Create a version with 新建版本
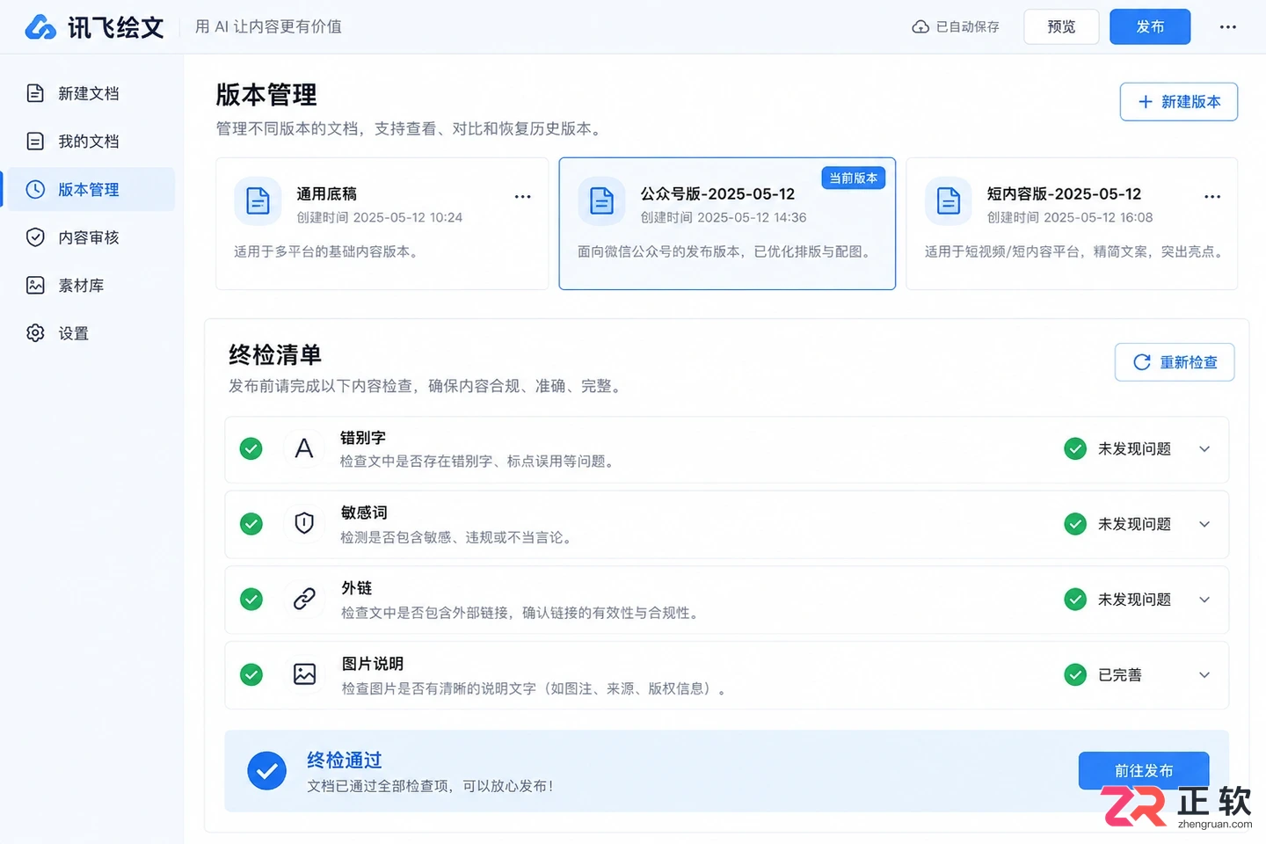1266x844 pixels. pos(1178,102)
